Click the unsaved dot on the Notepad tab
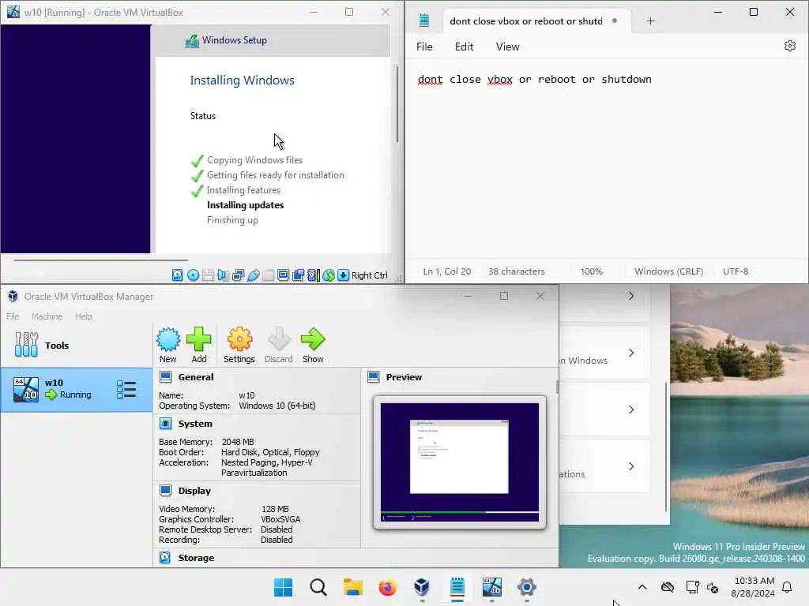Viewport: 809px width, 606px height. (x=615, y=21)
